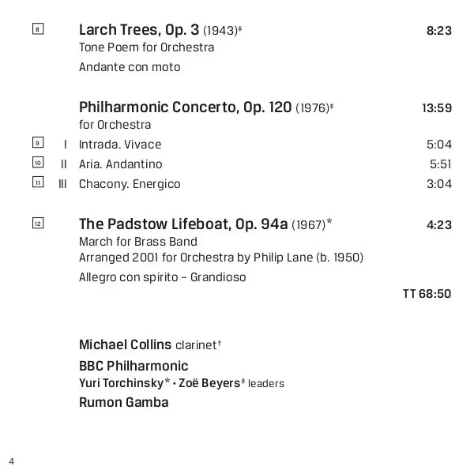Select the Larch Trees, Op. 3 title
Screen dimensions: 474x474
[140, 30]
